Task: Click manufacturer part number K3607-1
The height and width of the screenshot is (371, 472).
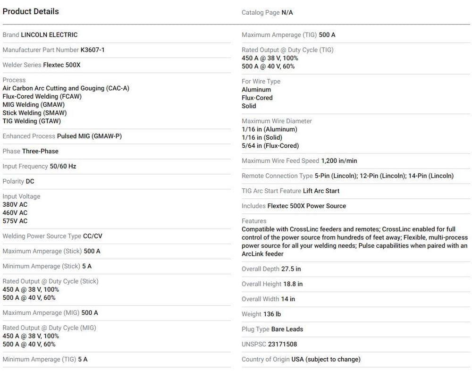Action: coord(93,50)
